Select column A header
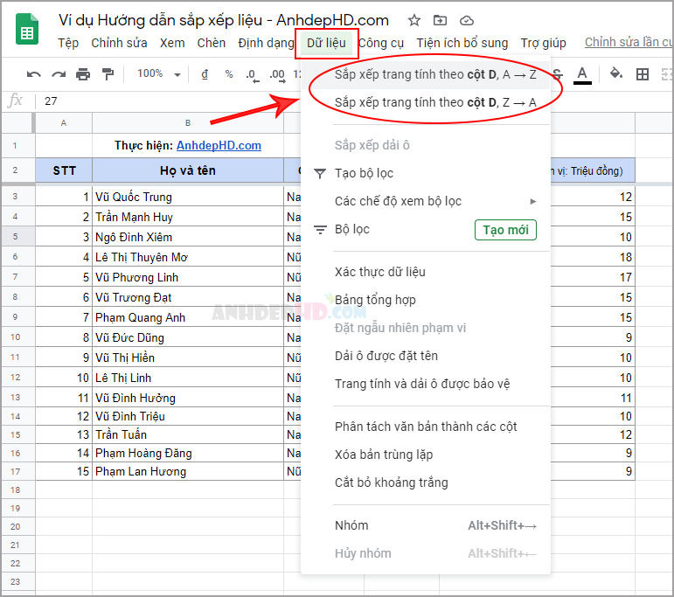 (x=64, y=123)
